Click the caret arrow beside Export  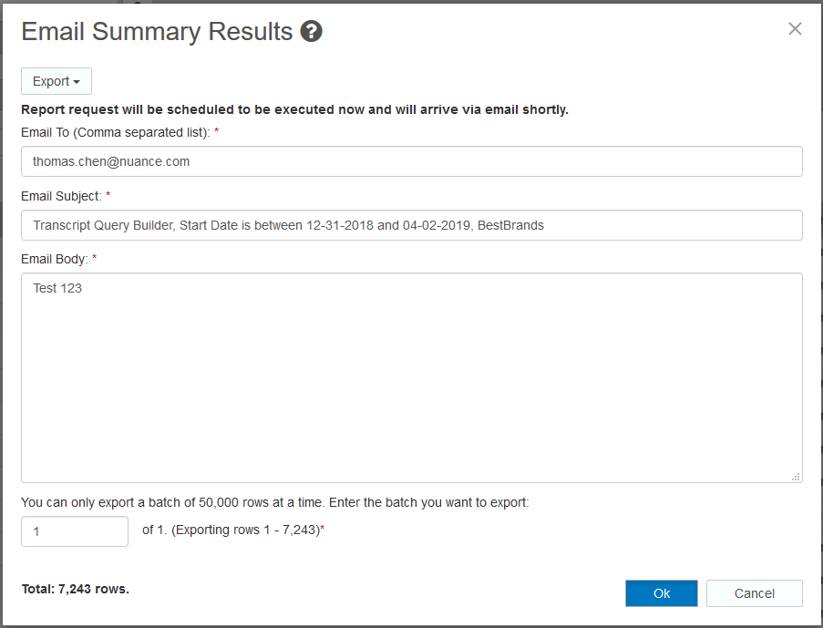point(77,82)
